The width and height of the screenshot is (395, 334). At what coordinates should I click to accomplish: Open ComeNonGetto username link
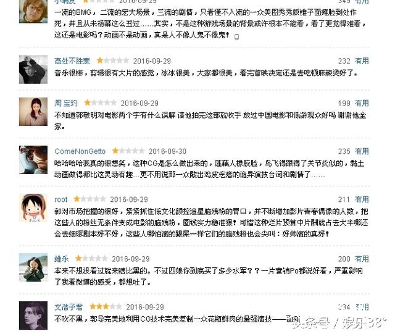click(x=80, y=151)
